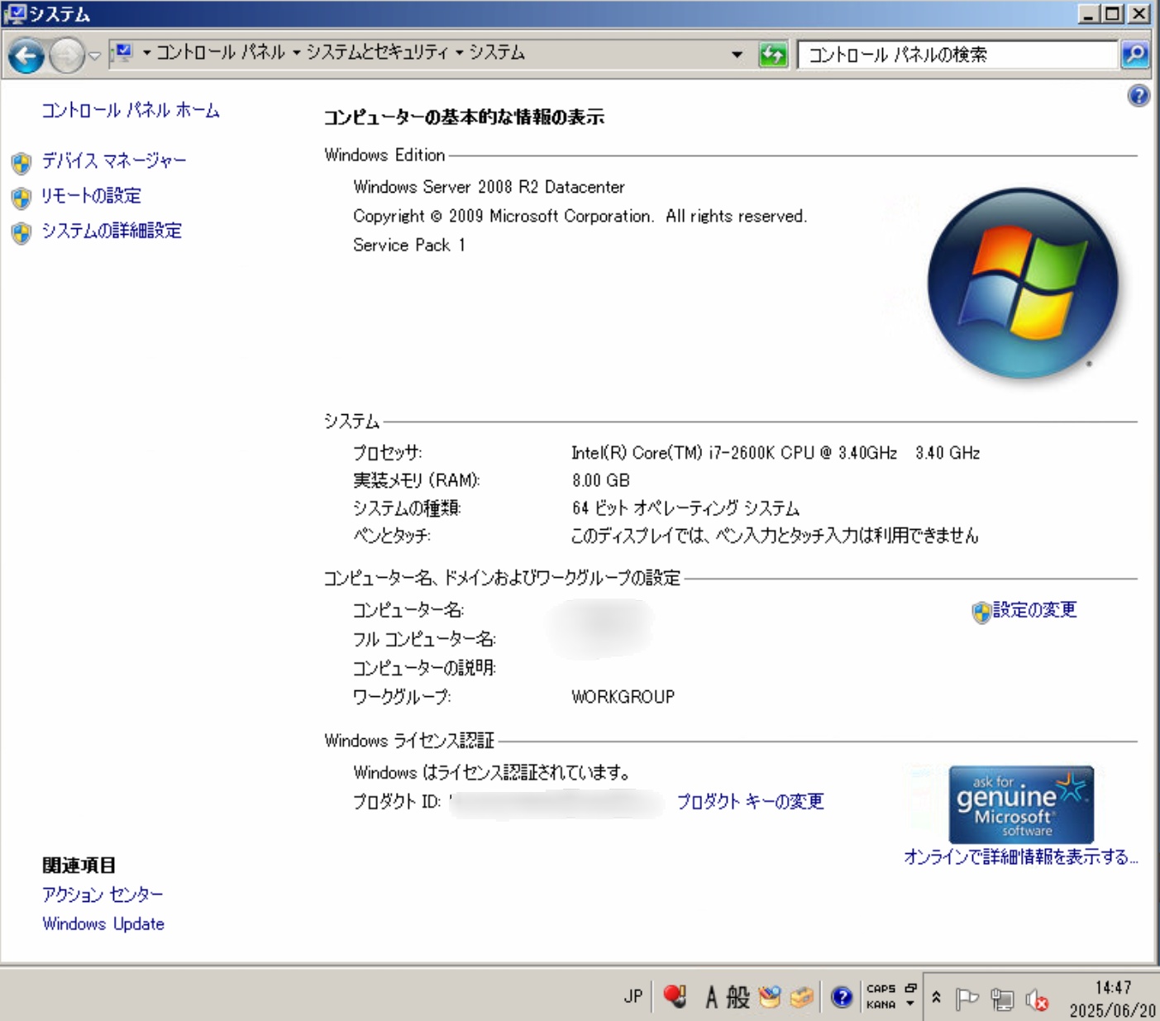Expand arrow after コントロール パネル breadcrumb

pos(296,53)
